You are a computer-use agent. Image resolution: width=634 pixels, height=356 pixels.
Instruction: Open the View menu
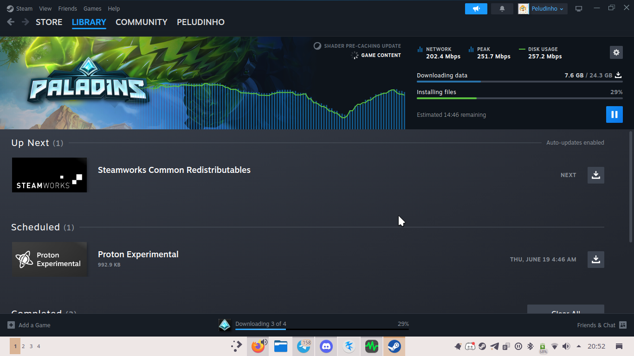coord(45,8)
